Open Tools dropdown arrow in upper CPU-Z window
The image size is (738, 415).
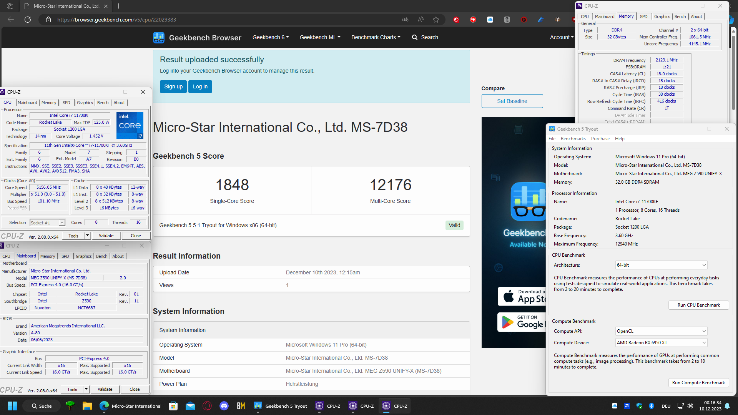[x=87, y=236]
